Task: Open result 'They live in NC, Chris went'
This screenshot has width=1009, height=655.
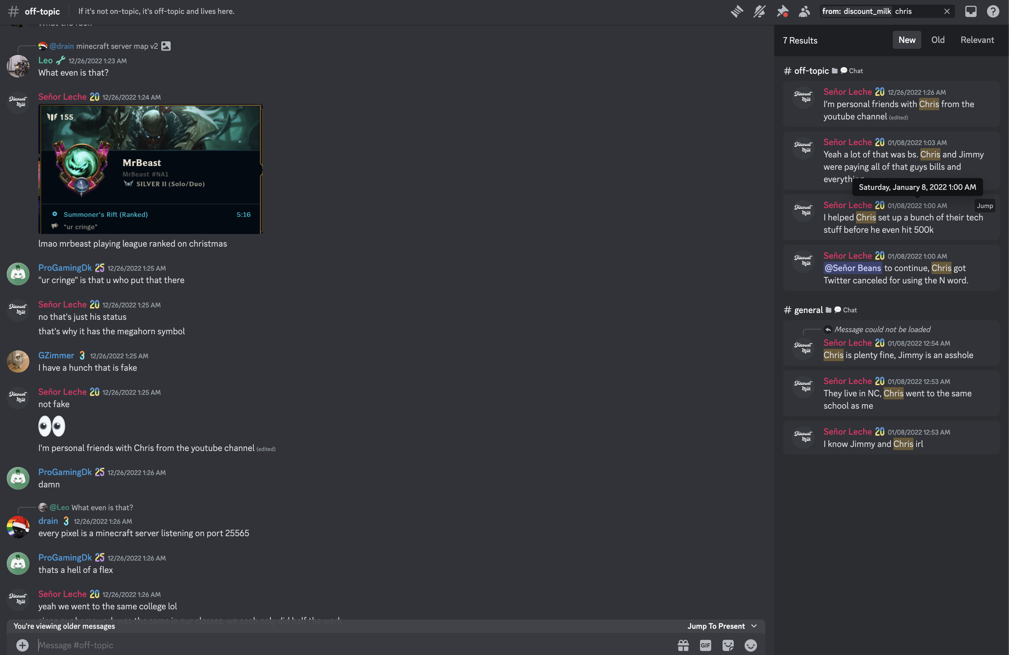Action: coord(891,394)
